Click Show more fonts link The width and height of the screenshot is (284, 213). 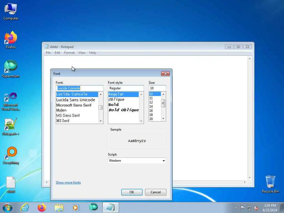(68, 182)
